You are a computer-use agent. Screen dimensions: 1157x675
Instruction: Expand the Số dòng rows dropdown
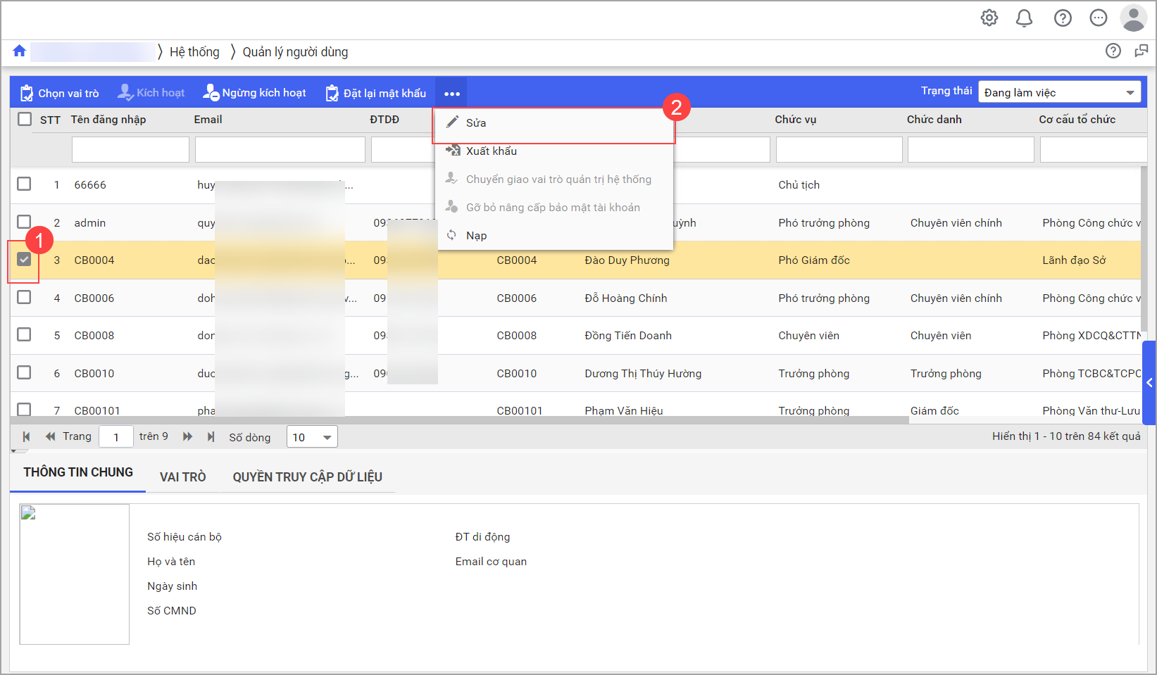[x=312, y=437]
